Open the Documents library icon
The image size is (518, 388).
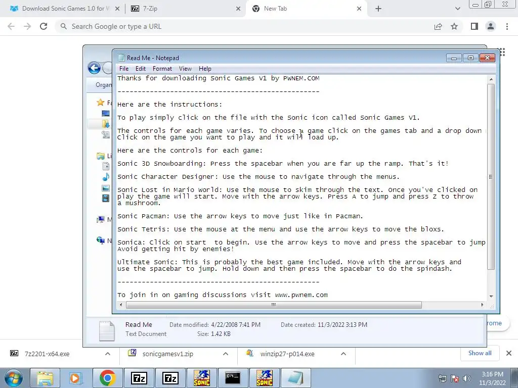106,166
